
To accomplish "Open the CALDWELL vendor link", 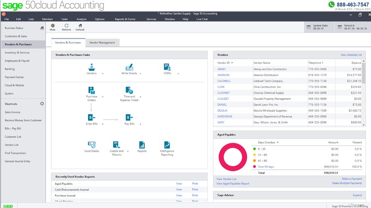I will coord(224,81).
